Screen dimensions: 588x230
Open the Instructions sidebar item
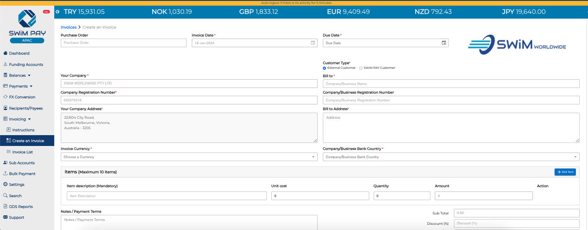[x=23, y=130]
